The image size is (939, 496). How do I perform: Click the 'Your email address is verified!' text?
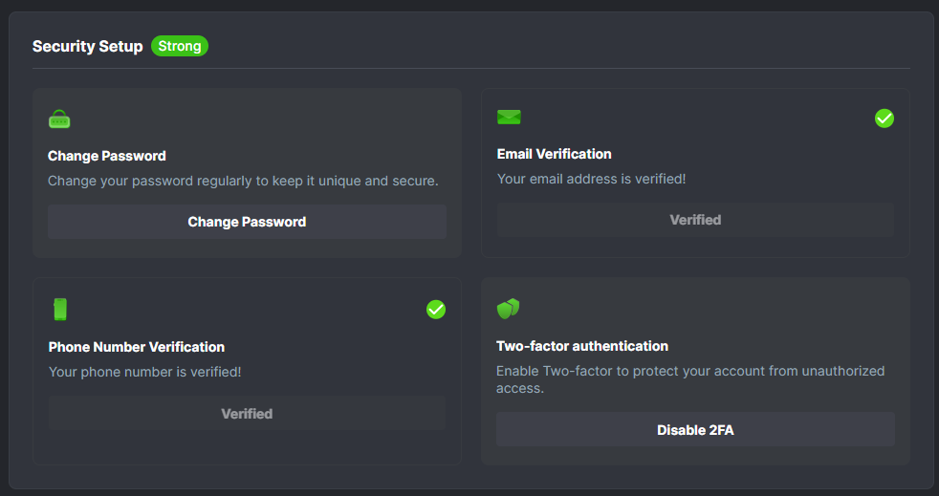pos(591,179)
